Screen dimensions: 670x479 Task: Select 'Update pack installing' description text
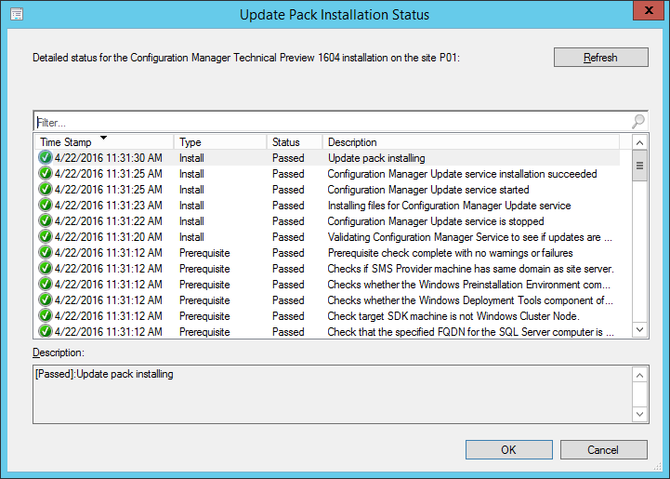pos(376,158)
